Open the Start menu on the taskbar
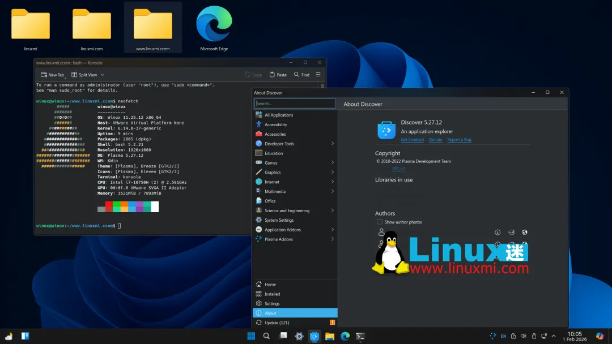 tap(251, 336)
